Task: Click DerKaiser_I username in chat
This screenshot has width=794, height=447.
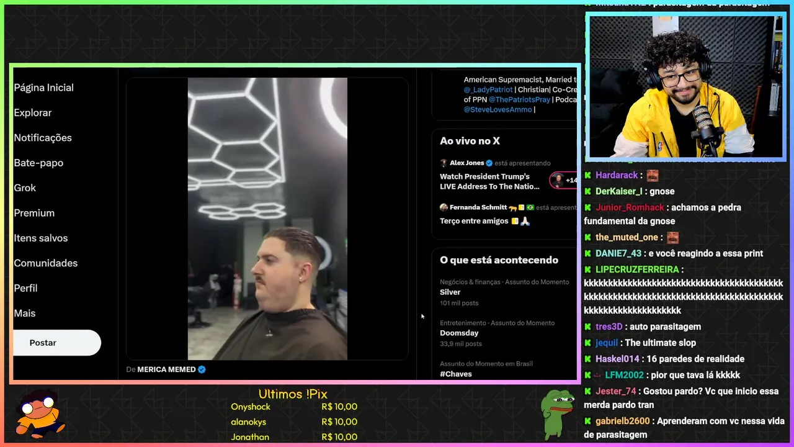Action: coord(618,191)
